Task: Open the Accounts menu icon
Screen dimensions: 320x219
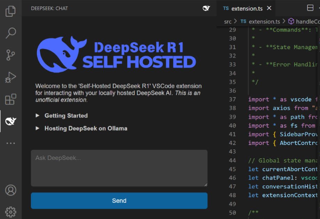Action: (x=11, y=190)
